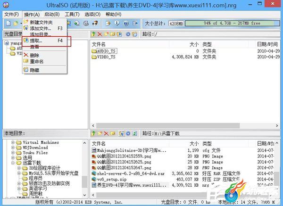Expand the 选用 folder node
283x206 pixels.
pyautogui.click(x=13, y=157)
